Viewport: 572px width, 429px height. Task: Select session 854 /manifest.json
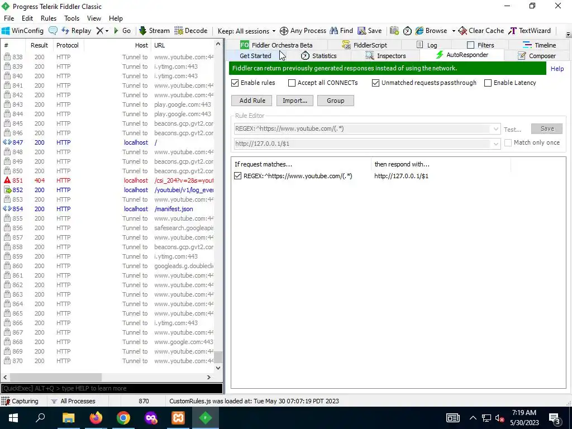[x=109, y=209]
